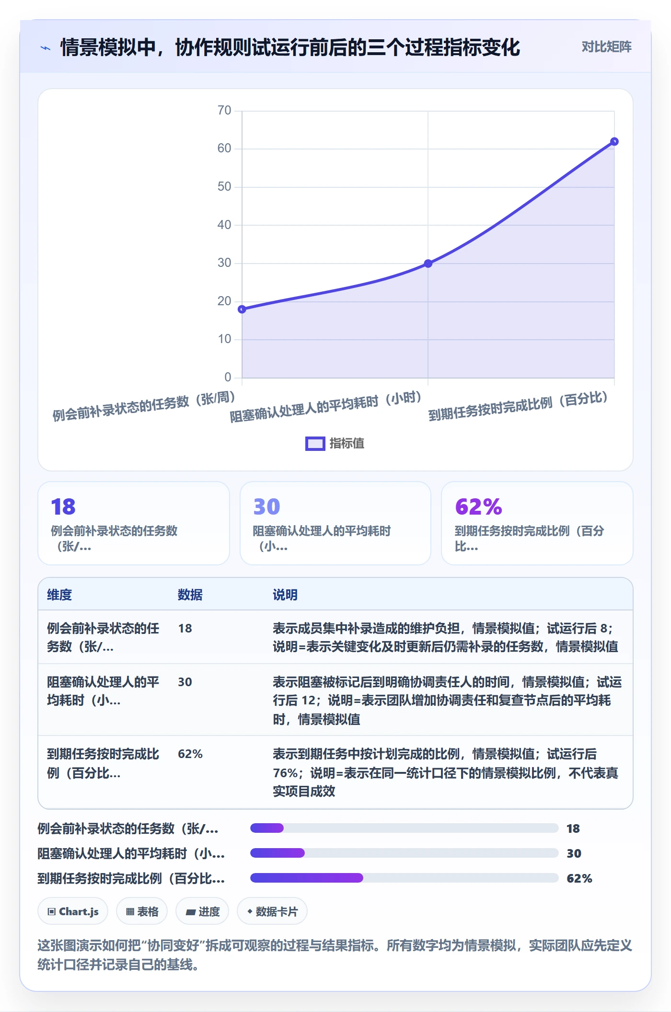Click x-axis label 例会前补录状态的任务数（张/周）
This screenshot has width=671, height=1012.
click(x=144, y=406)
